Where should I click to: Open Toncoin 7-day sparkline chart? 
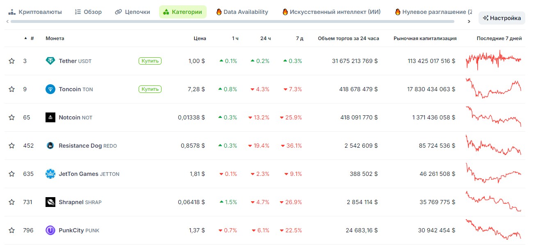[493, 88]
